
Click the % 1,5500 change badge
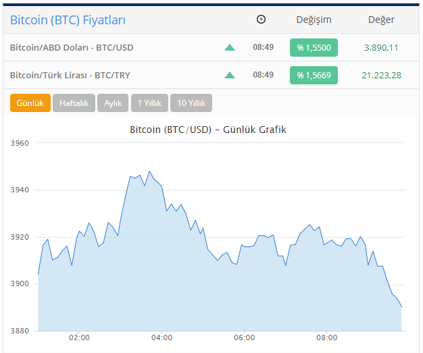coord(314,48)
